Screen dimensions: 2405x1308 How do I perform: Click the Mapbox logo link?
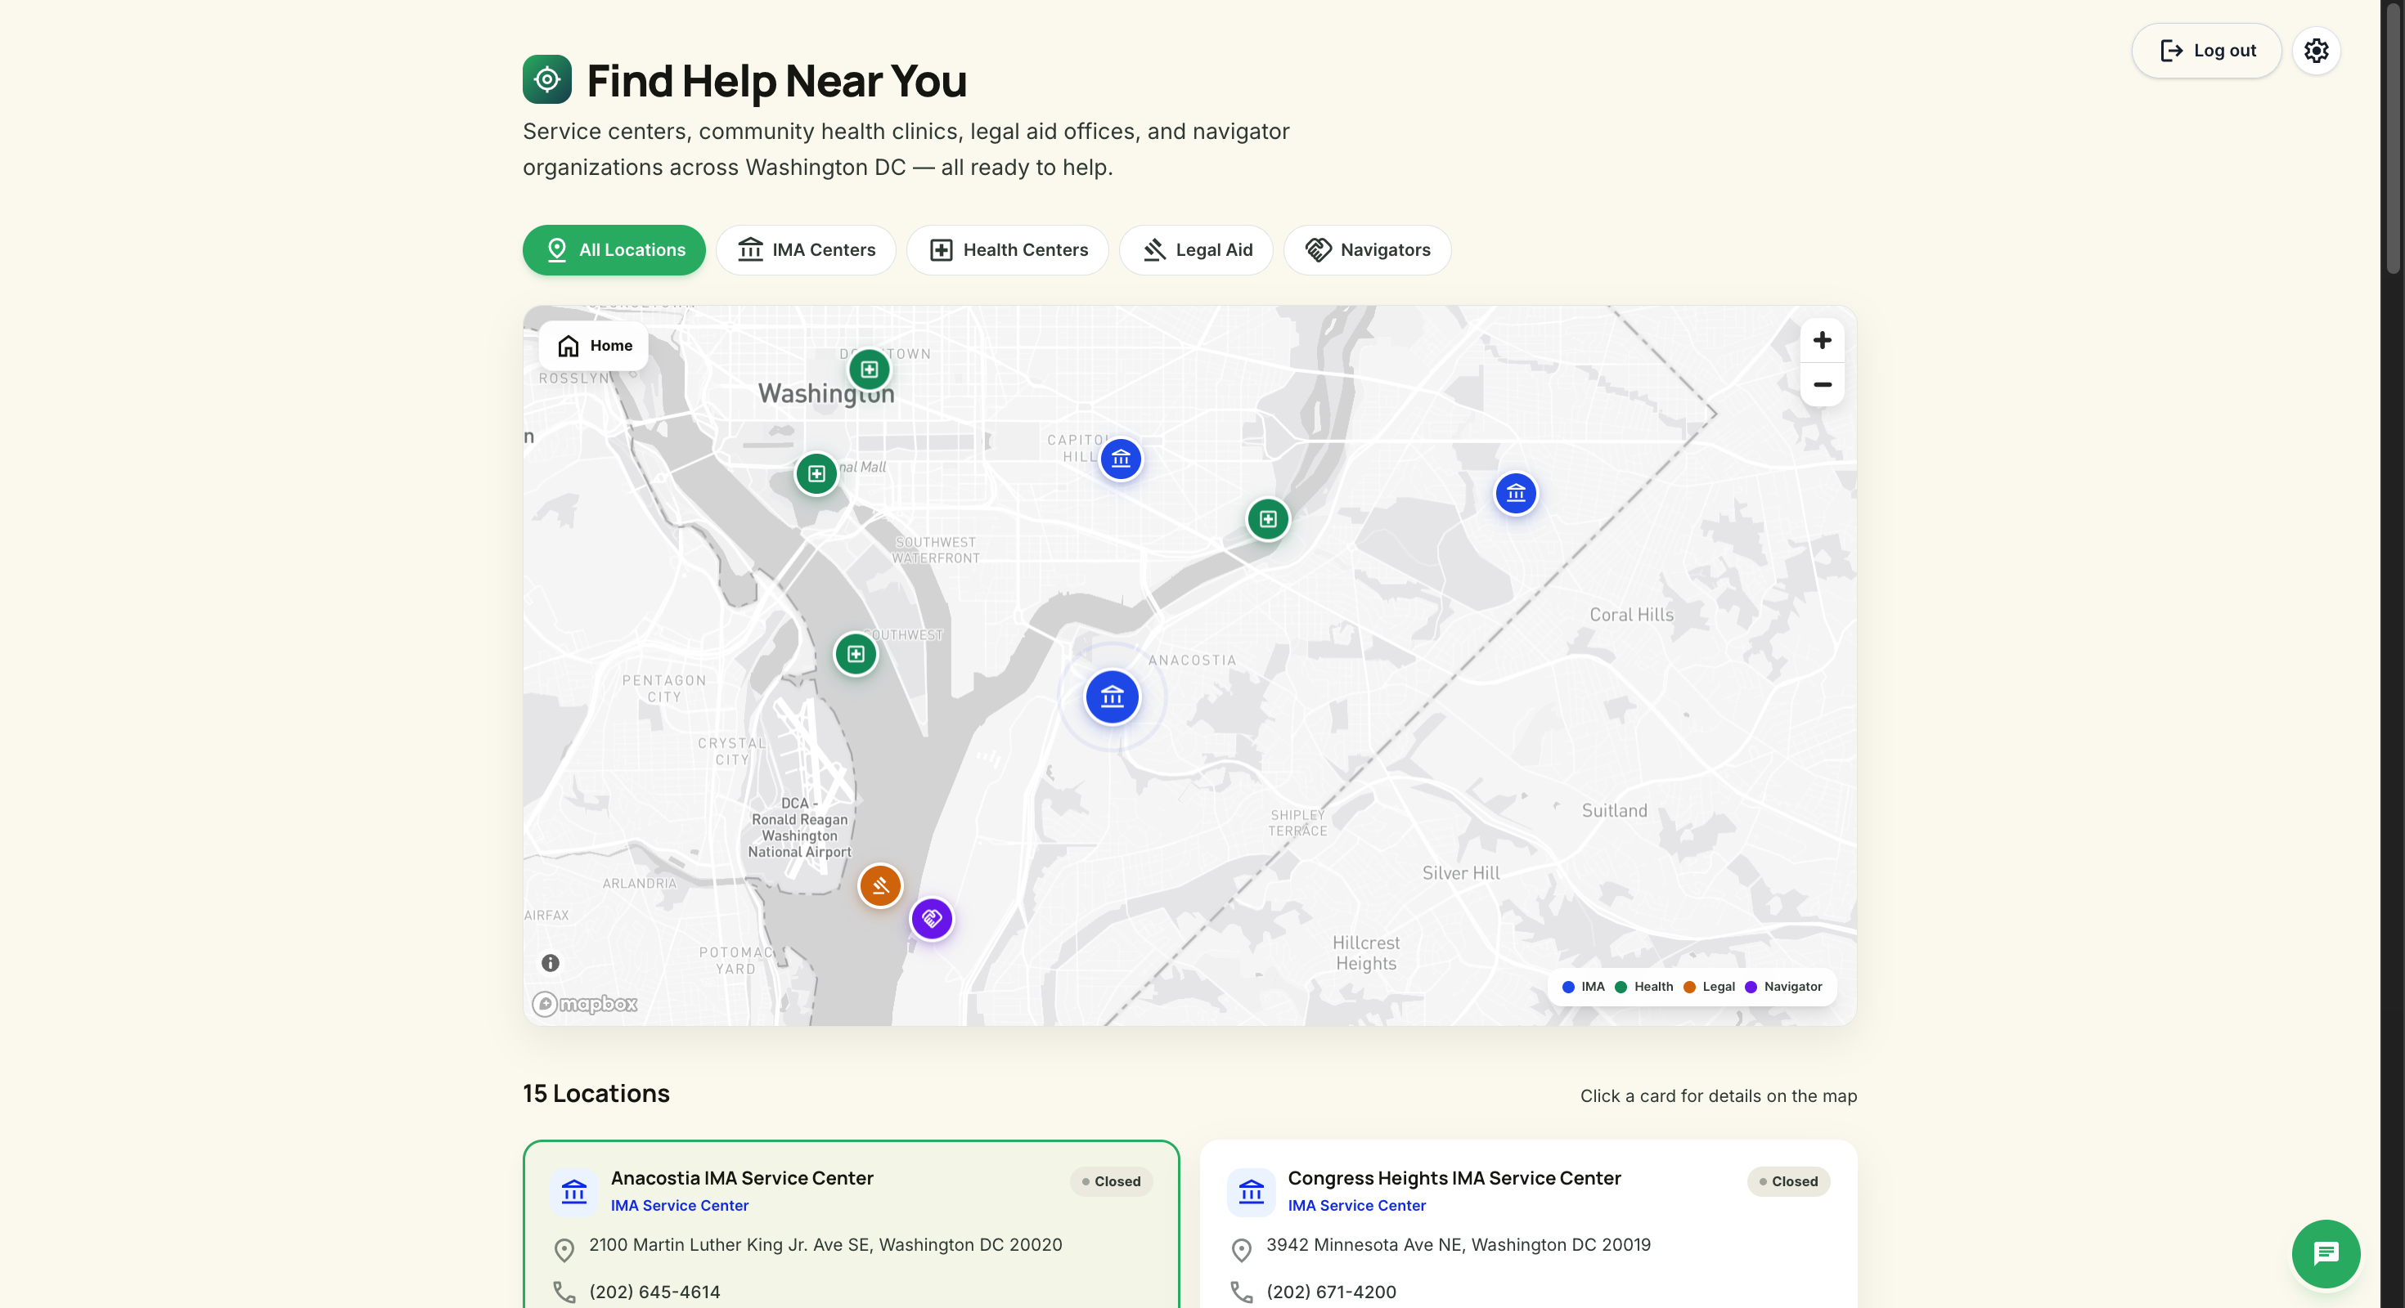[586, 1004]
